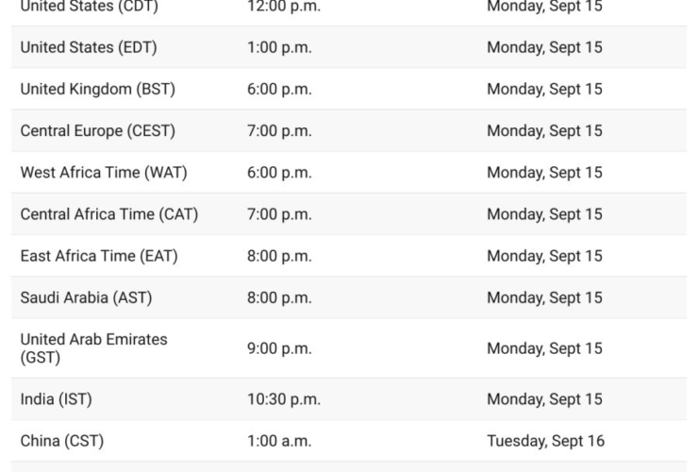Select the Central Europe (CEST) row
The width and height of the screenshot is (698, 472).
tap(98, 131)
